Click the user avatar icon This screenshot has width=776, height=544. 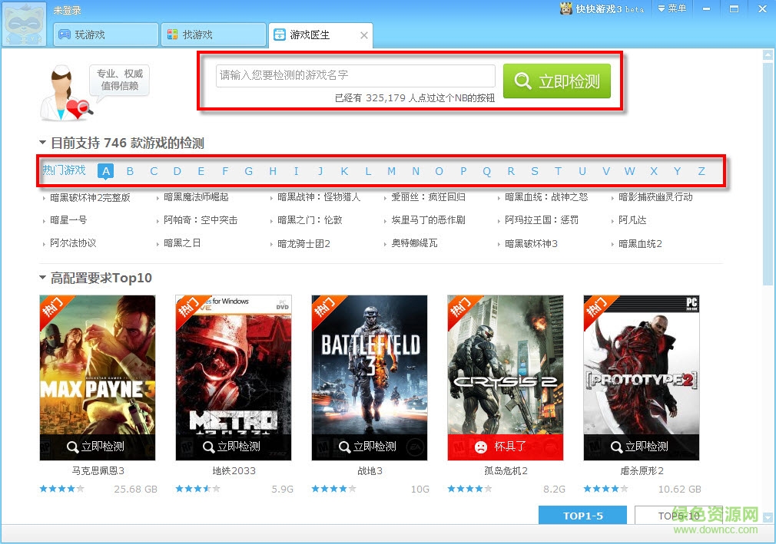point(25,25)
